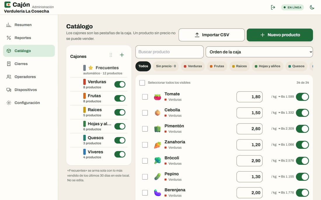Disable the Raíces cajón toggle
This screenshot has width=321, height=200.
[120, 112]
